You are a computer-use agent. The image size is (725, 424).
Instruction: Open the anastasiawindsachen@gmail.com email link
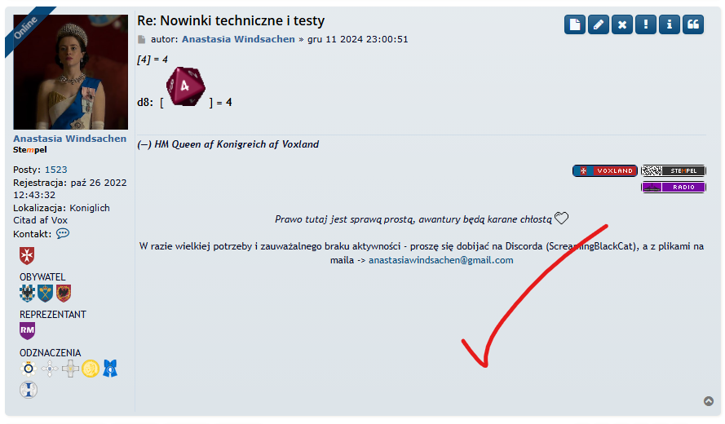click(x=440, y=260)
